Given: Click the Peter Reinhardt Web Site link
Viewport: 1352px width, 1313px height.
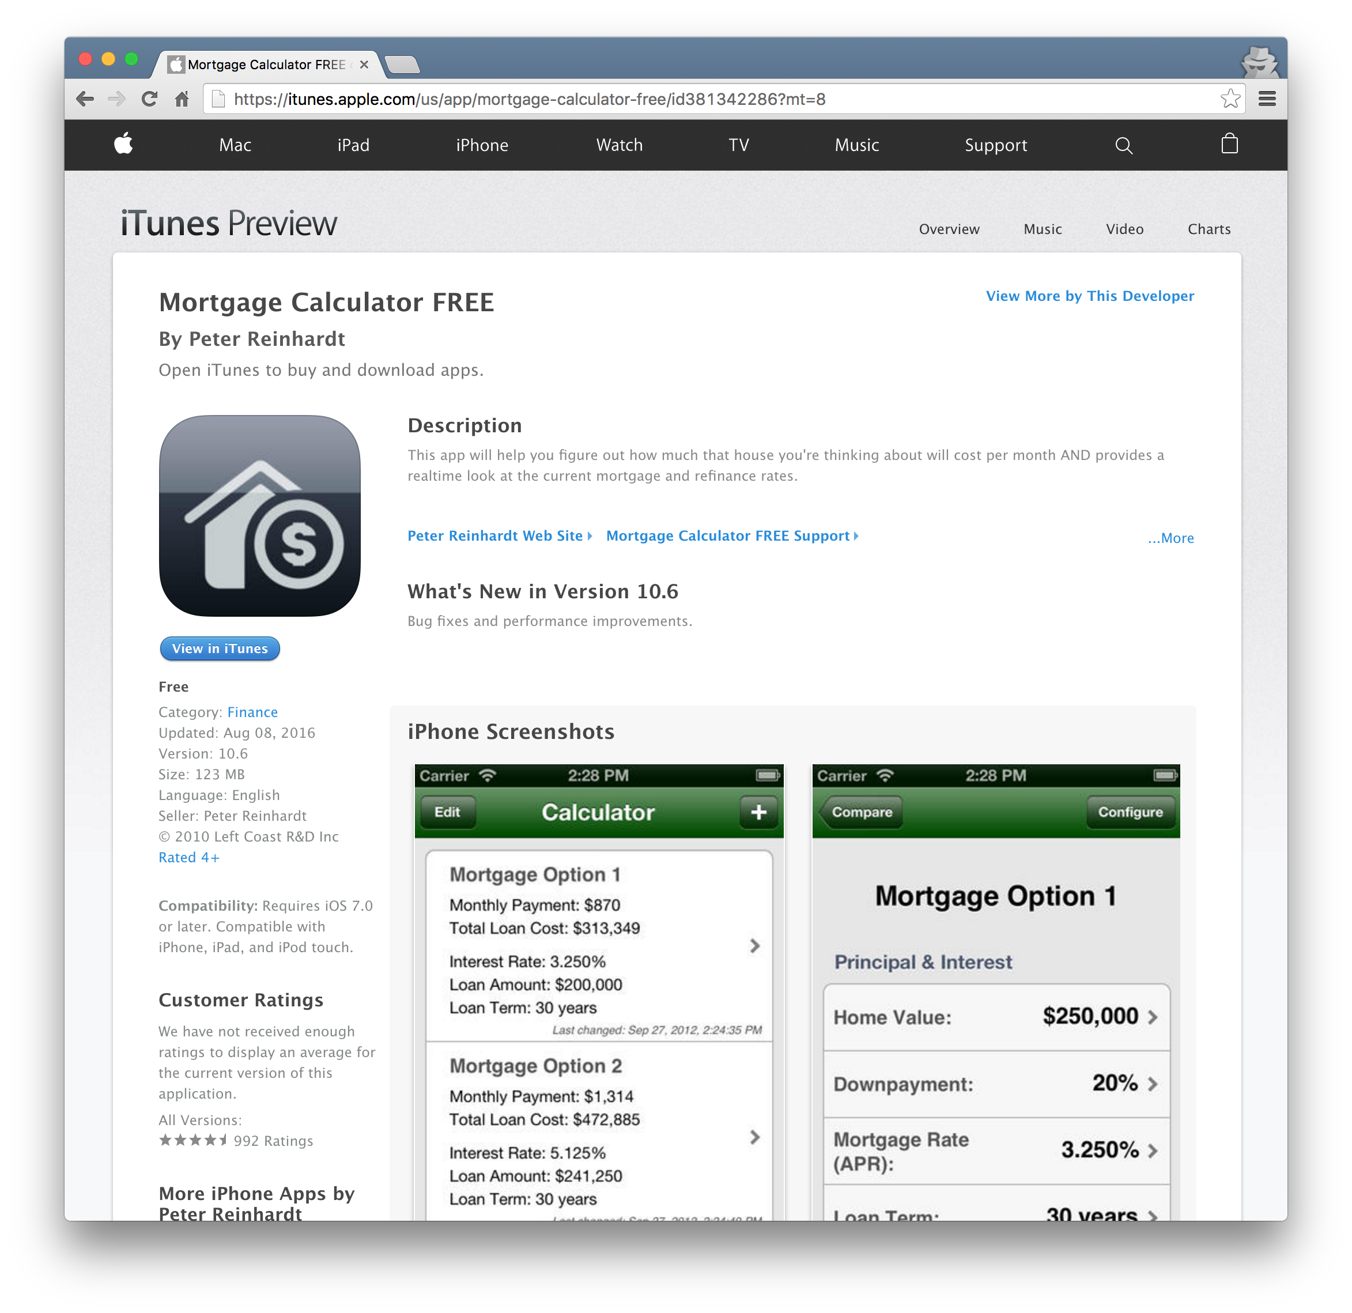Looking at the screenshot, I should (497, 536).
